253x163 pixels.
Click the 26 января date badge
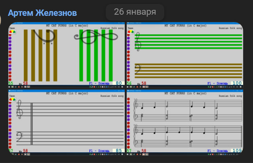pyautogui.click(x=135, y=12)
